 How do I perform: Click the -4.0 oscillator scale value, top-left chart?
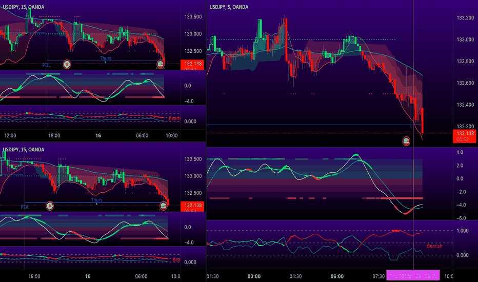(x=189, y=102)
